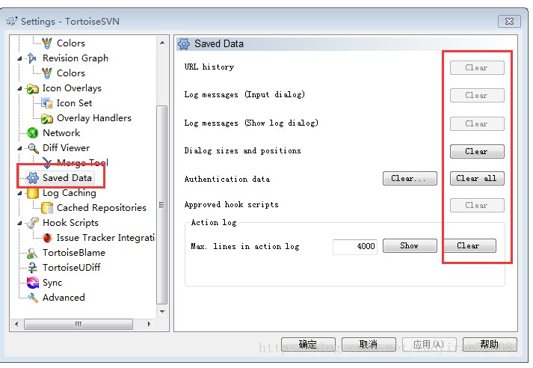Image resolution: width=533 pixels, height=368 pixels.
Task: Click tree vertical scrollbar down arrow
Action: pyautogui.click(x=162, y=312)
